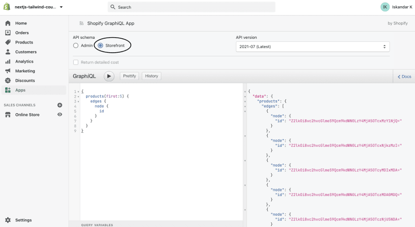Viewport: 415px width, 227px height.
Task: Open Online Store channel
Action: click(27, 115)
